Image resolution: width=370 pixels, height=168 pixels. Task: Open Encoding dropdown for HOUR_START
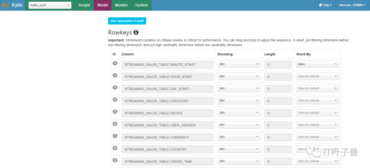pos(239,76)
